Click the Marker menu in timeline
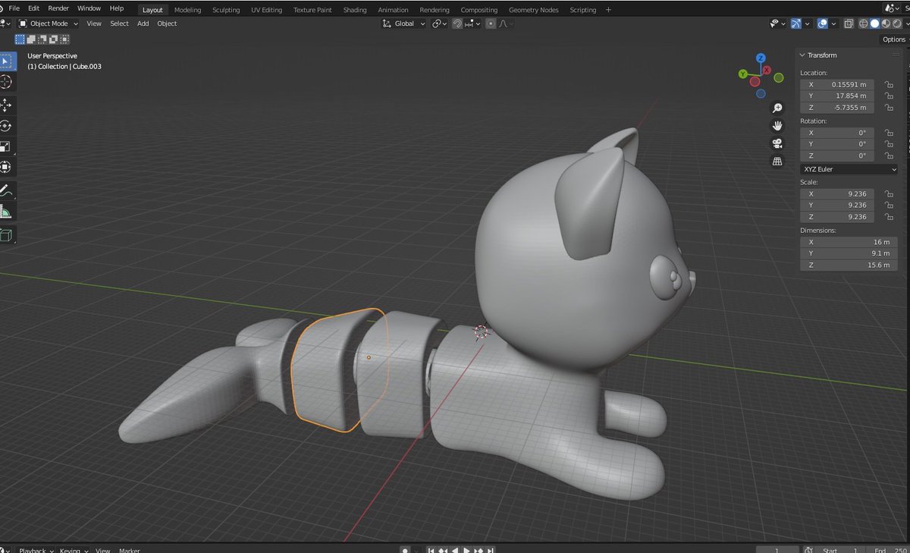910x553 pixels. (129, 551)
